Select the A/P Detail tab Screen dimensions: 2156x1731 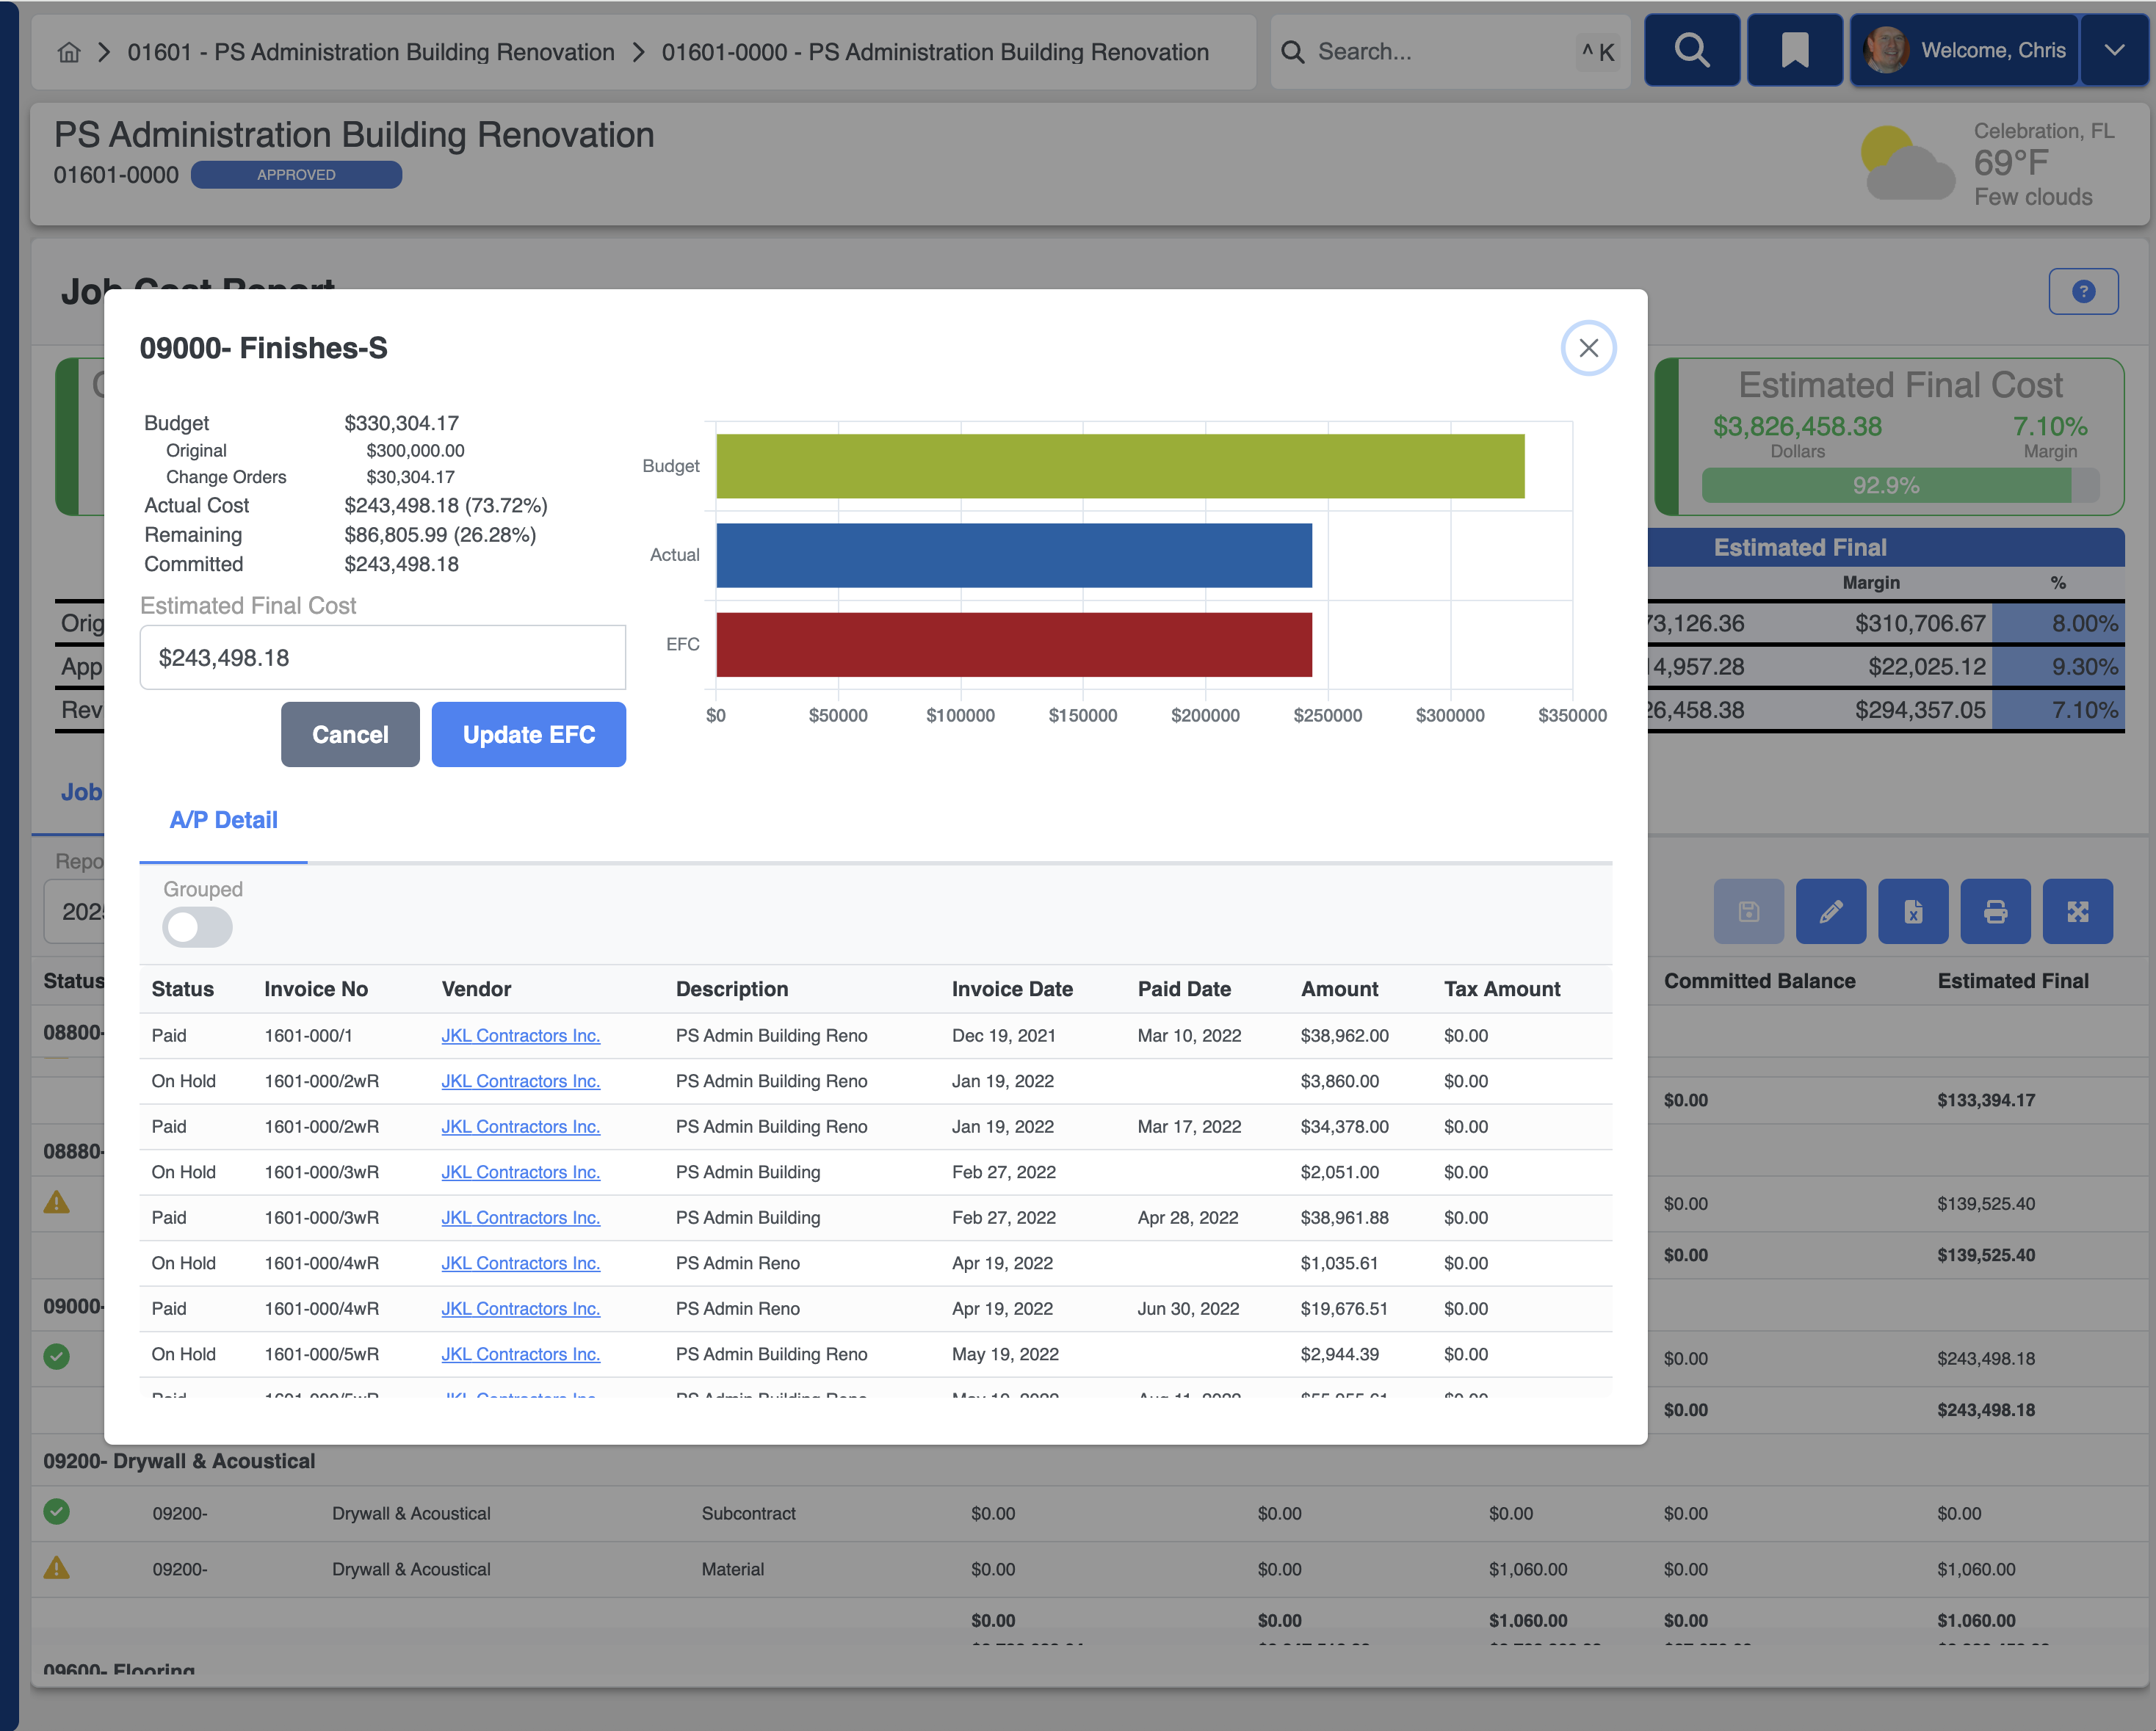coord(223,819)
